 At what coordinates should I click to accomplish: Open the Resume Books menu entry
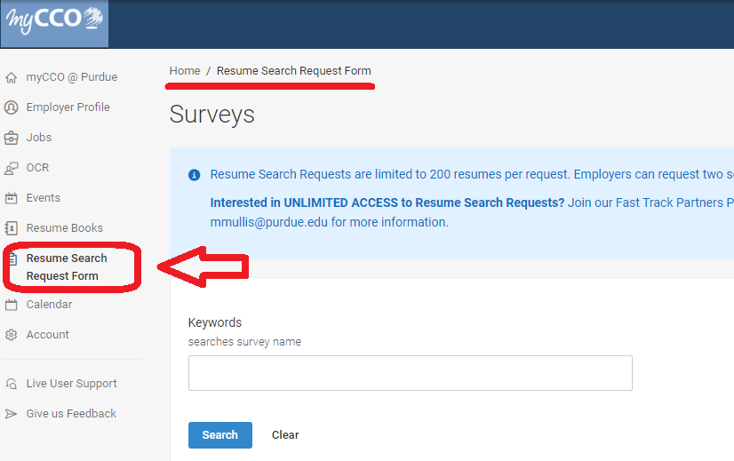(64, 228)
